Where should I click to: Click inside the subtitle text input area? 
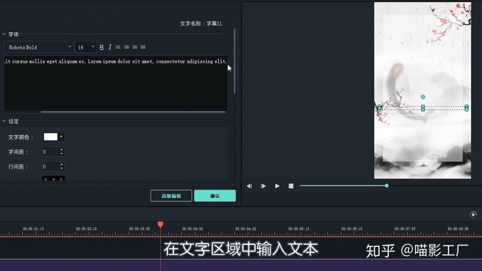pos(116,83)
